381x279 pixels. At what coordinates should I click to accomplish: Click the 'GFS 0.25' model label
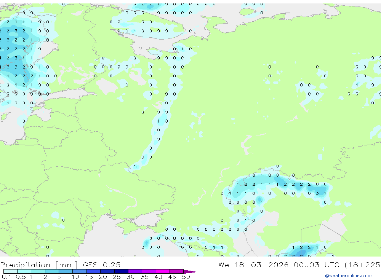pyautogui.click(x=102, y=265)
